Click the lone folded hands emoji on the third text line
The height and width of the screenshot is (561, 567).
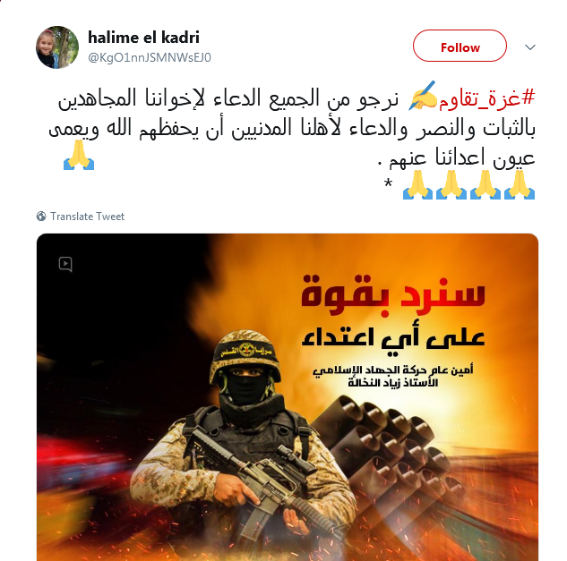[x=79, y=155]
